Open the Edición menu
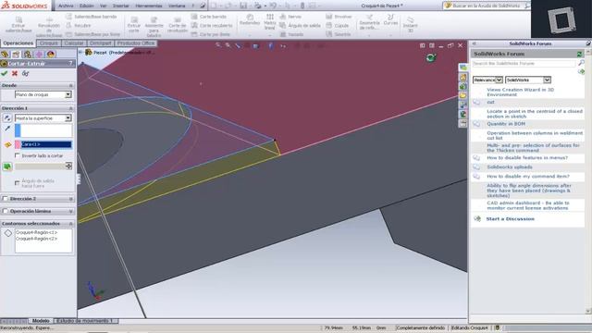Screen dimensions: 592x333 point(86,6)
